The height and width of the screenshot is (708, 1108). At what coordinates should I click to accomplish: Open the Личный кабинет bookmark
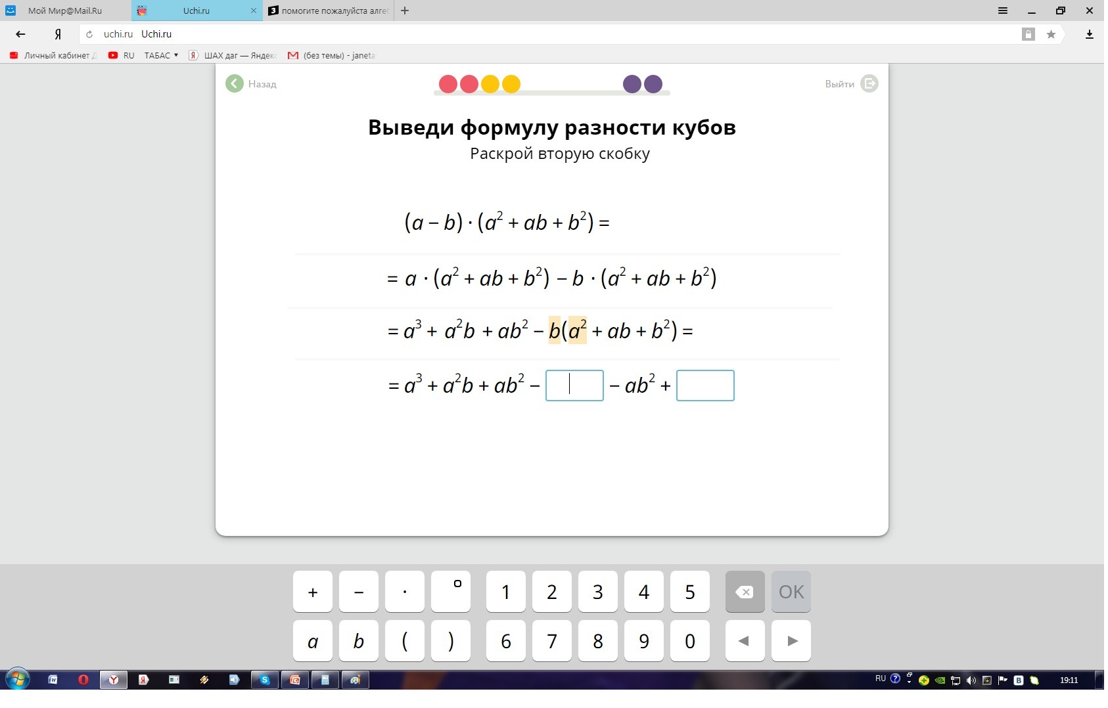(x=53, y=55)
